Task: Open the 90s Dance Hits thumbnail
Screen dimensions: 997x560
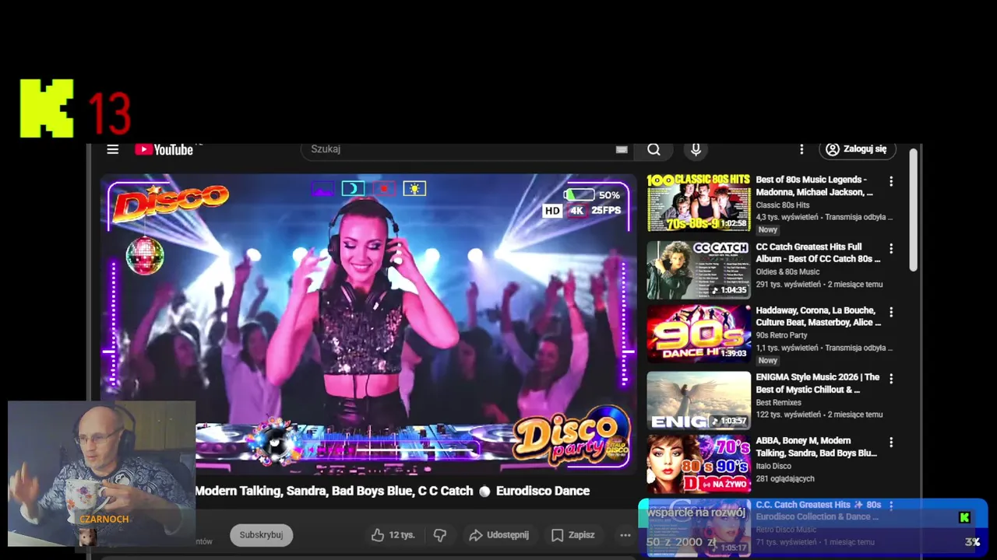Action: tap(699, 333)
